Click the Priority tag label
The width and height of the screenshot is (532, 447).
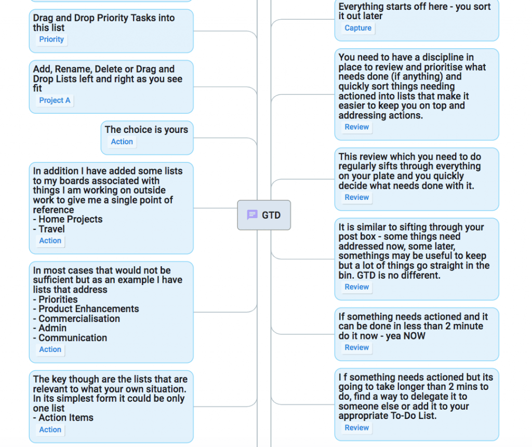[x=51, y=39]
